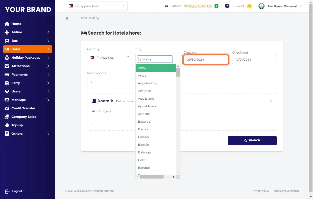This screenshot has width=313, height=199.
Task: Remove Room 1 with the X icon
Action: [271, 101]
